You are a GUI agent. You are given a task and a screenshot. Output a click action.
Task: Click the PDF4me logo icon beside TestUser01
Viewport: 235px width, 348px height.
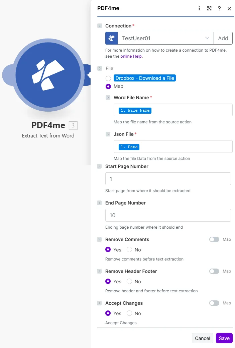point(112,39)
